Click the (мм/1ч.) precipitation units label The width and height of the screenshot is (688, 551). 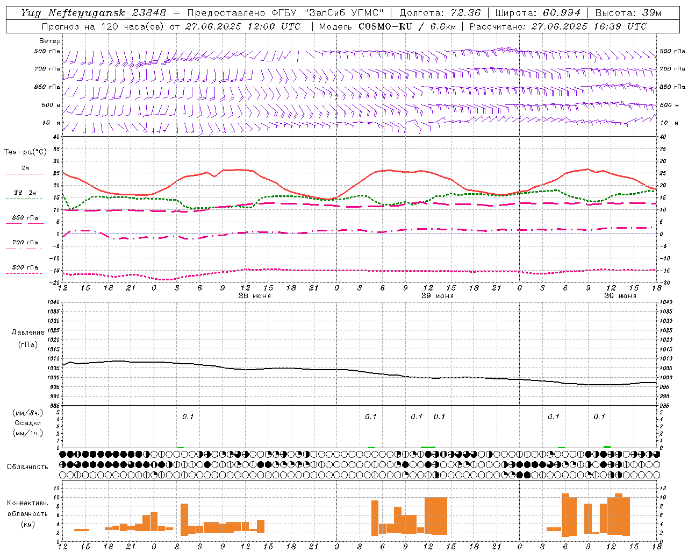pos(27,433)
